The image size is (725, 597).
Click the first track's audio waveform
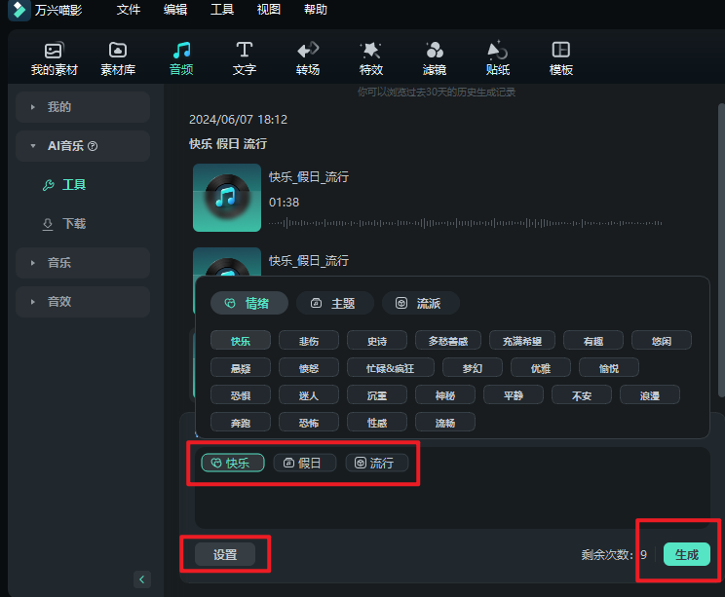point(465,223)
